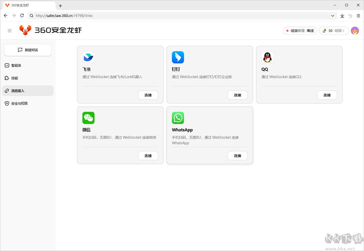
Task: Open the user avatar profile
Action: [x=355, y=31]
